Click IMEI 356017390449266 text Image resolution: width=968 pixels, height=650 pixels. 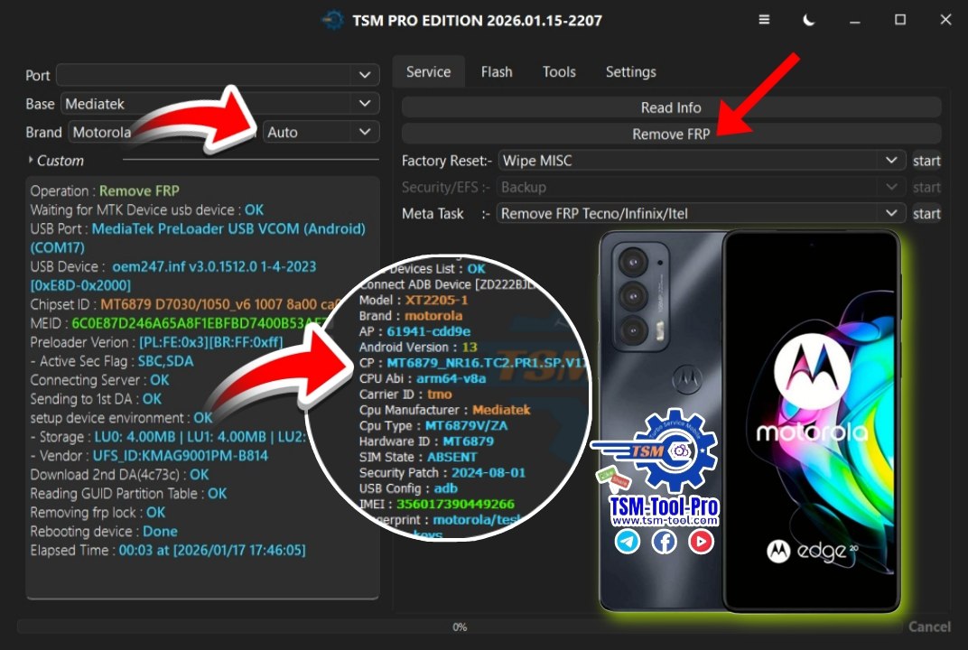pyautogui.click(x=436, y=505)
